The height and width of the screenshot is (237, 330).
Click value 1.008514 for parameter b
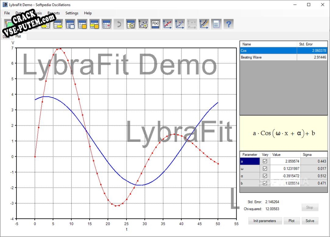285,183
